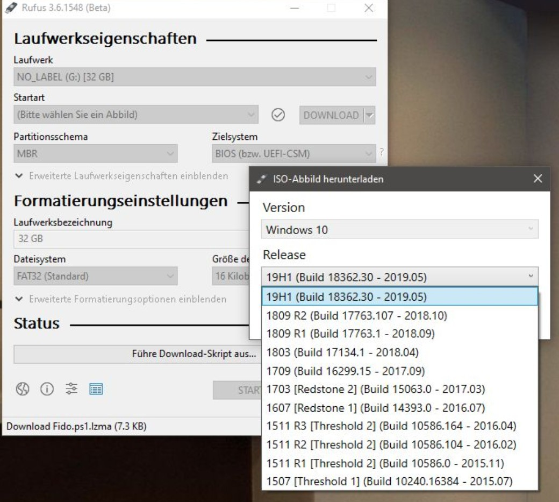The height and width of the screenshot is (502, 559).
Task: Select release 1809 R1 Build 17763.1
Action: [x=400, y=334]
